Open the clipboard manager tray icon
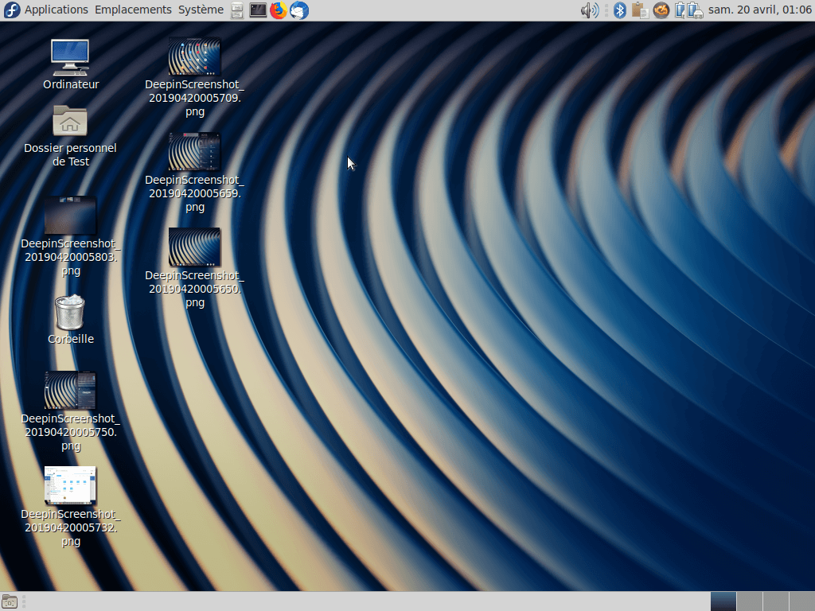The width and height of the screenshot is (815, 611). pos(640,10)
